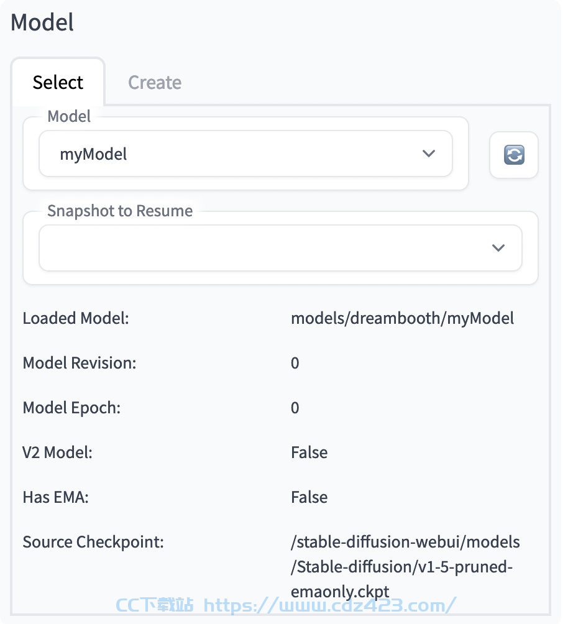Switch to the Create tab
573x624 pixels.
[154, 83]
